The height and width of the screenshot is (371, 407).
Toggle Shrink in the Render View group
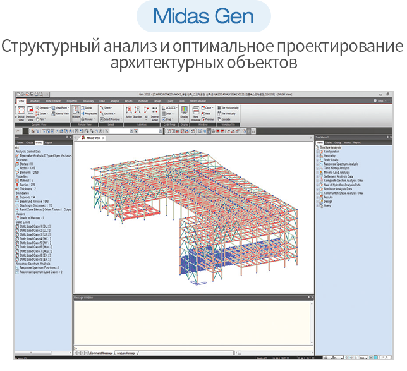(x=87, y=107)
